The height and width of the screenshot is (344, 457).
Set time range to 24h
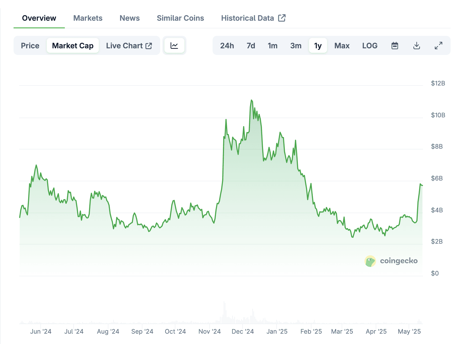click(227, 46)
